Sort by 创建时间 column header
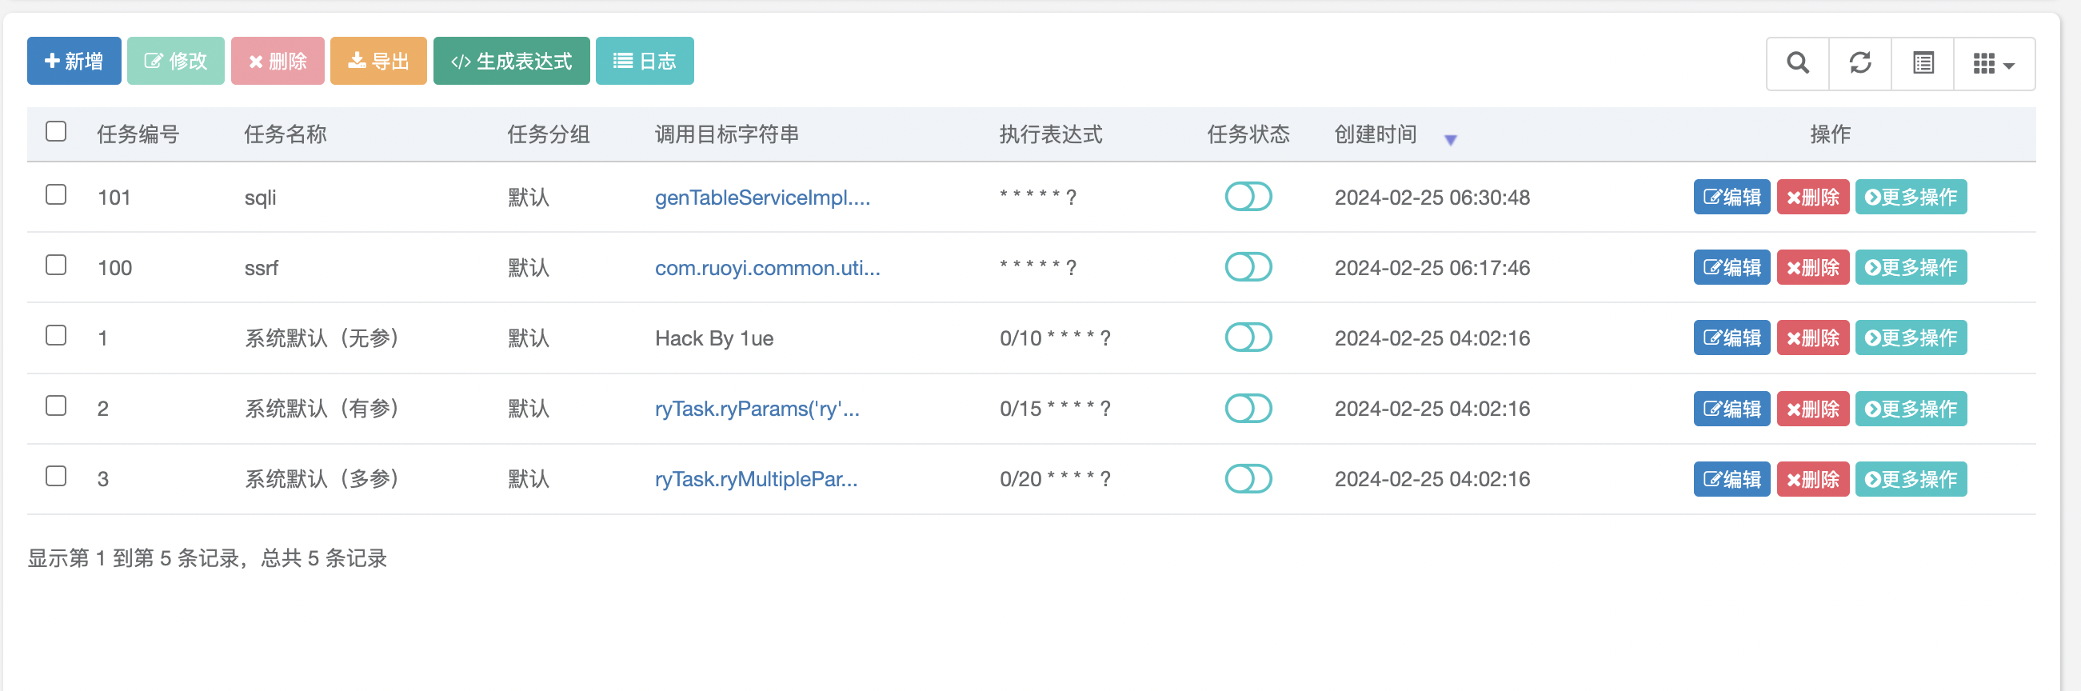This screenshot has width=2081, height=691. tap(1376, 134)
